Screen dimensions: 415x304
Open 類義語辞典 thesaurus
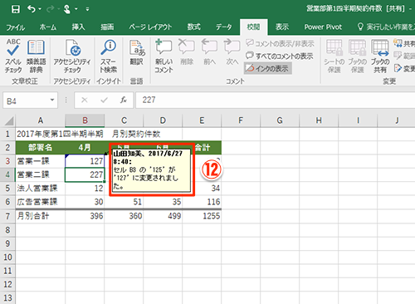click(36, 56)
